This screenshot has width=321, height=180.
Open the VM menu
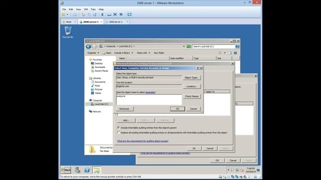point(86,9)
